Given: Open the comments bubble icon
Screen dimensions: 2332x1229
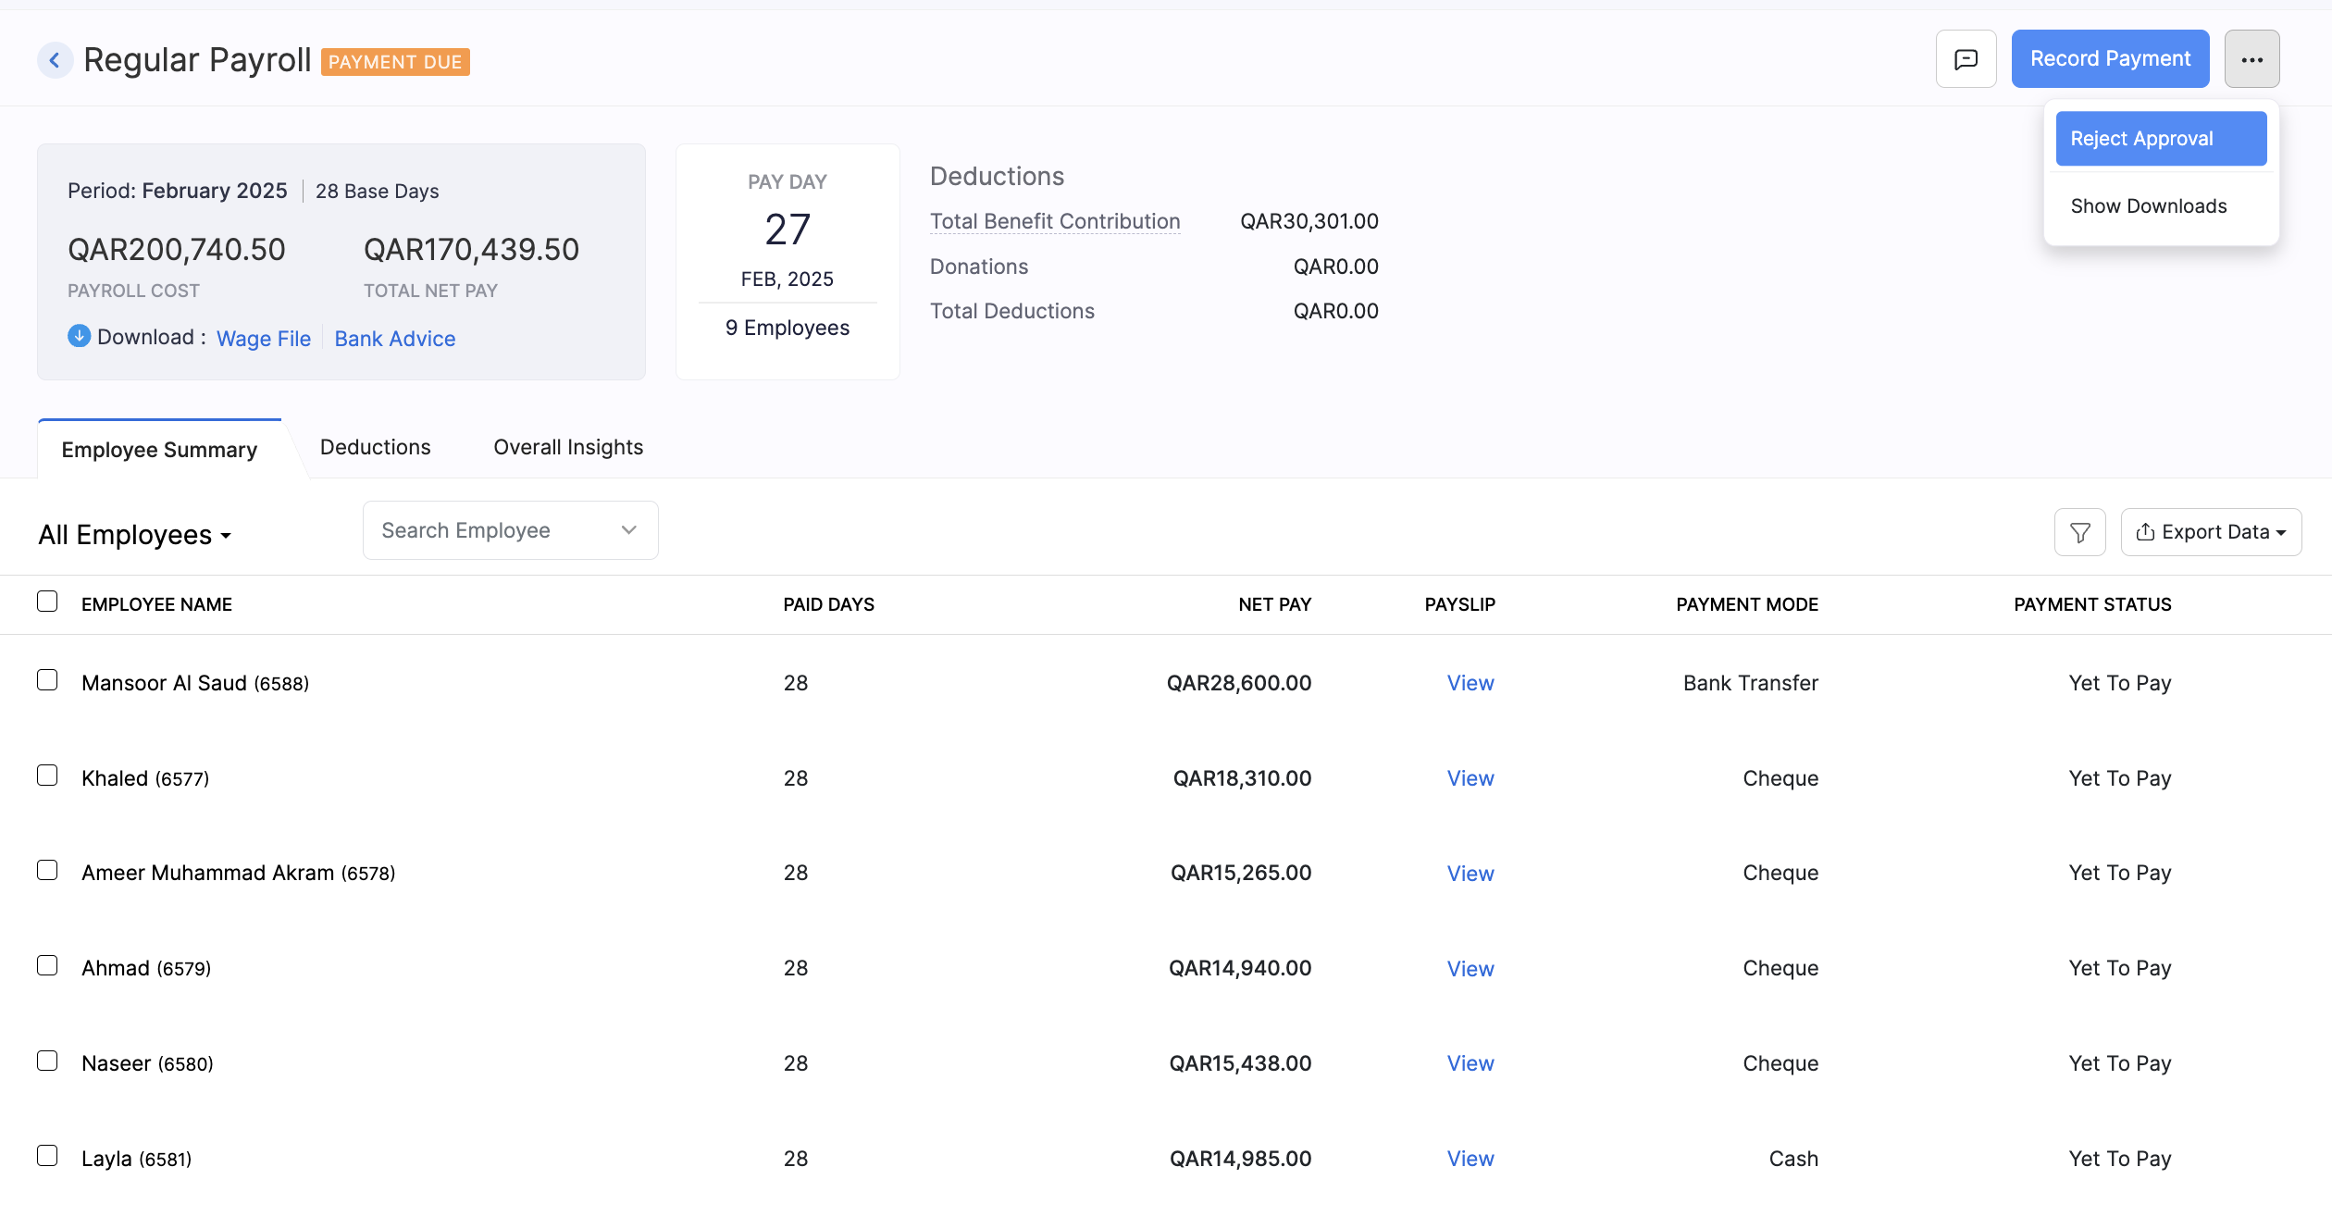Looking at the screenshot, I should [1966, 58].
